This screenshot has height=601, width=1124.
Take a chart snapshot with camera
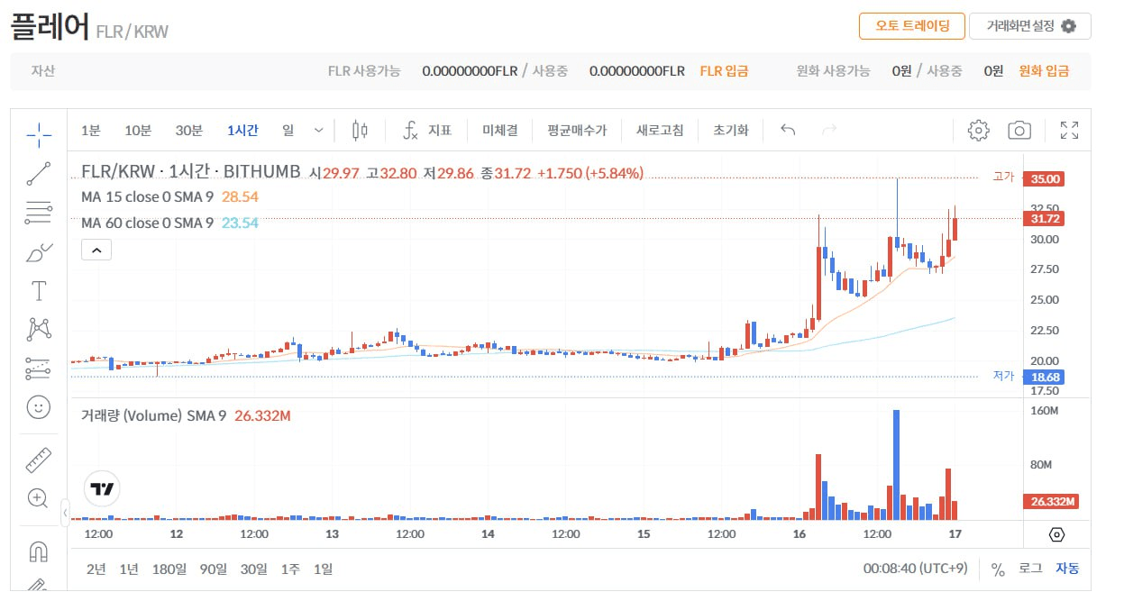click(x=1019, y=131)
